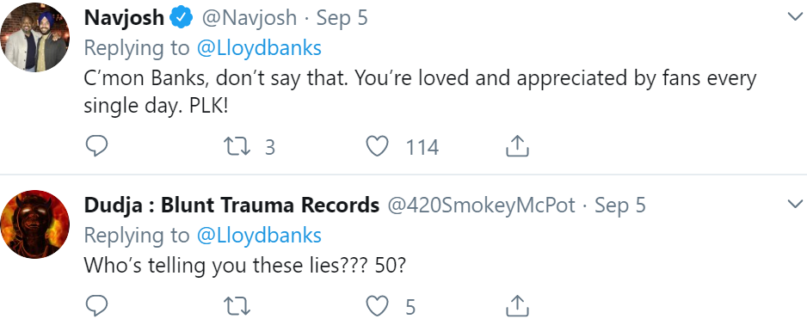Share Navjosh's tweet

517,147
